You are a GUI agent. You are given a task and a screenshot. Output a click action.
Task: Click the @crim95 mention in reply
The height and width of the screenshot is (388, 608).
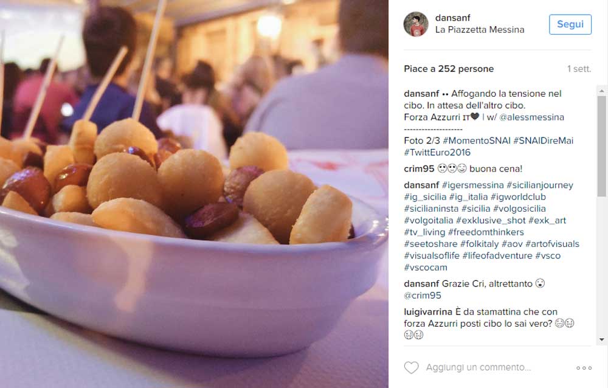pos(423,296)
